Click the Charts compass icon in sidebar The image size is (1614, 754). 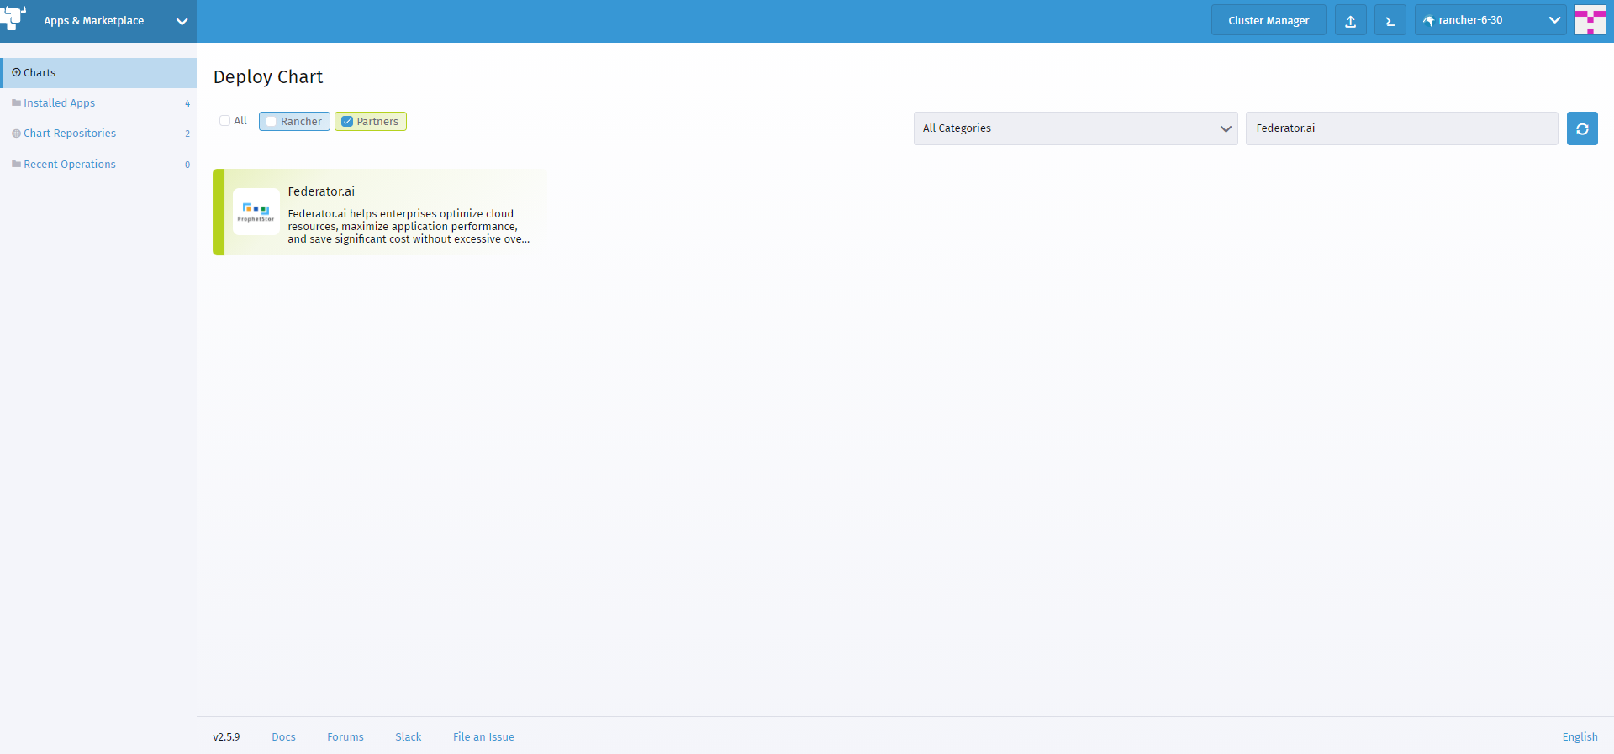(16, 72)
